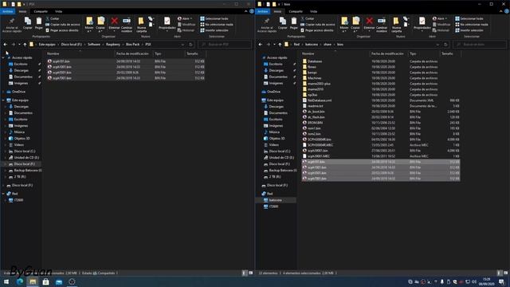
Task: Click Pegar acceso directo in left window
Action: tap(62, 30)
